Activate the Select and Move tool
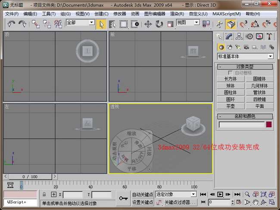The width and height of the screenshot is (280, 210). click(x=148, y=24)
